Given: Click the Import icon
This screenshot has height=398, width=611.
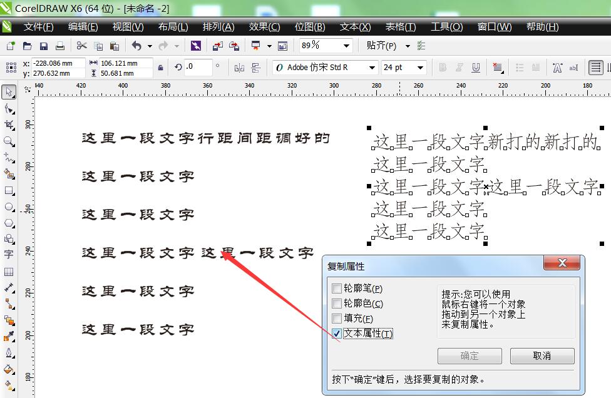Looking at the screenshot, I should pyautogui.click(x=218, y=46).
